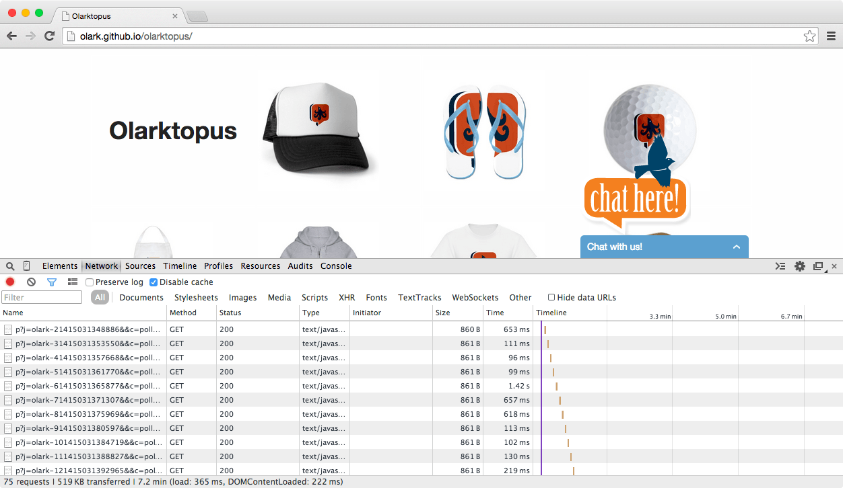
Task: Open DevTools search magnifier icon
Action: (10, 266)
